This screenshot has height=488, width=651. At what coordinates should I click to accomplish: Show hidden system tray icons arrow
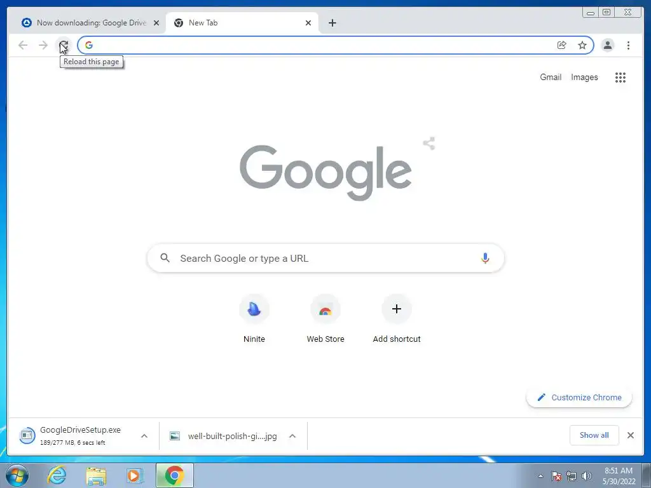(x=540, y=476)
